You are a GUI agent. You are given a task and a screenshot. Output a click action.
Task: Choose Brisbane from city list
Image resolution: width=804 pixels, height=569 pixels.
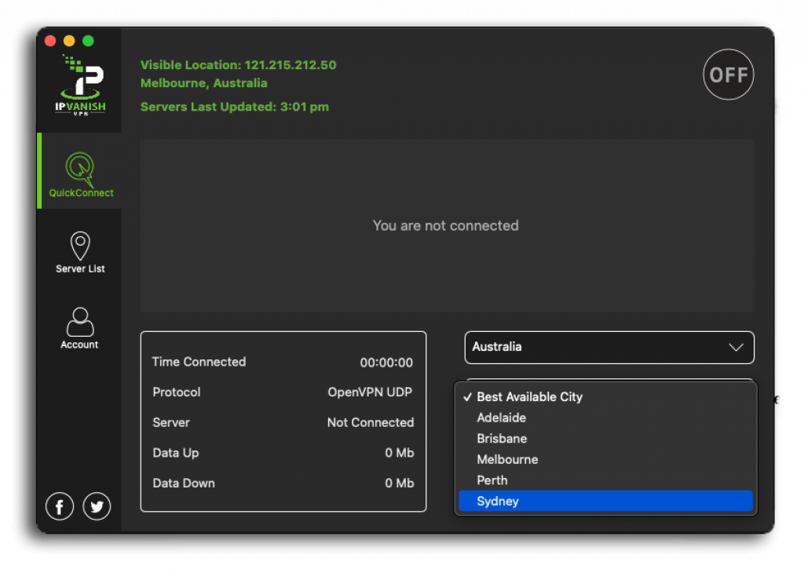(605, 439)
